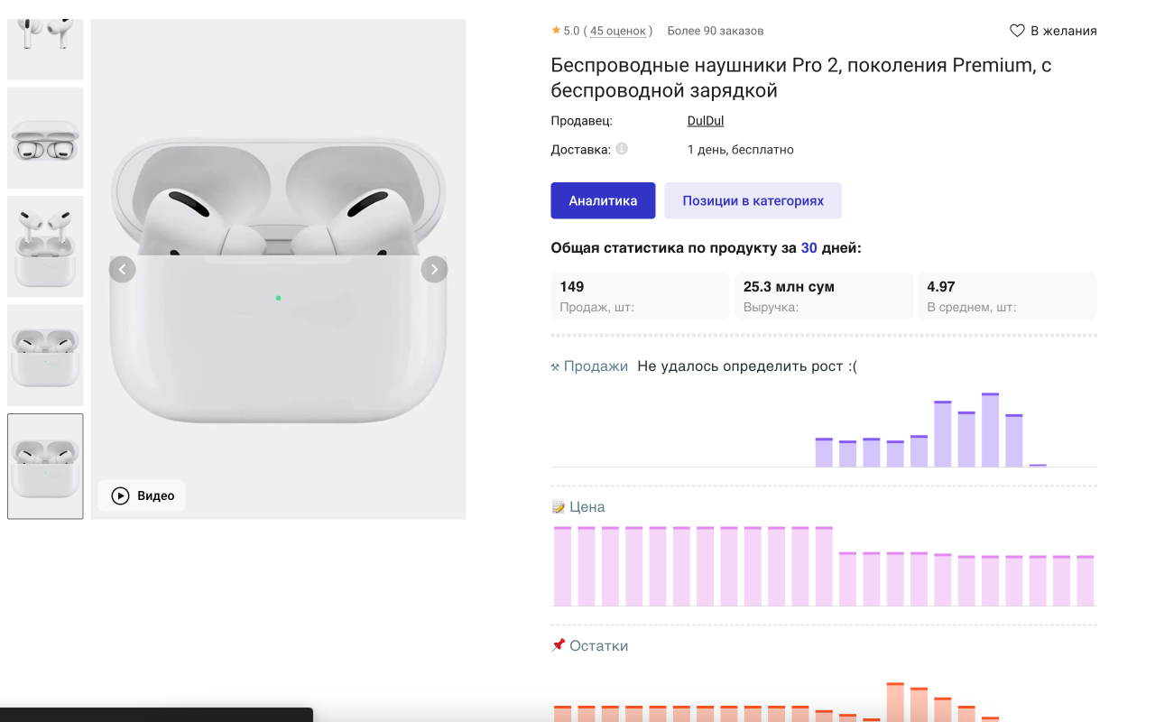Switch to Позиции в категориях
The image size is (1155, 722).
(753, 199)
